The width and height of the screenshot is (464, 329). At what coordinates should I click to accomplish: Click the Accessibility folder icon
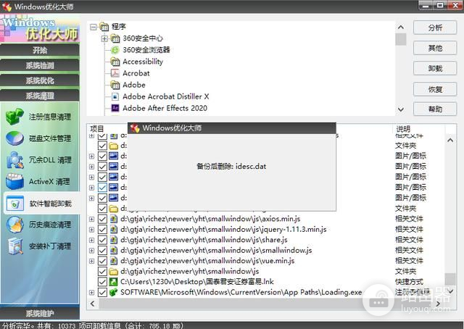115,62
